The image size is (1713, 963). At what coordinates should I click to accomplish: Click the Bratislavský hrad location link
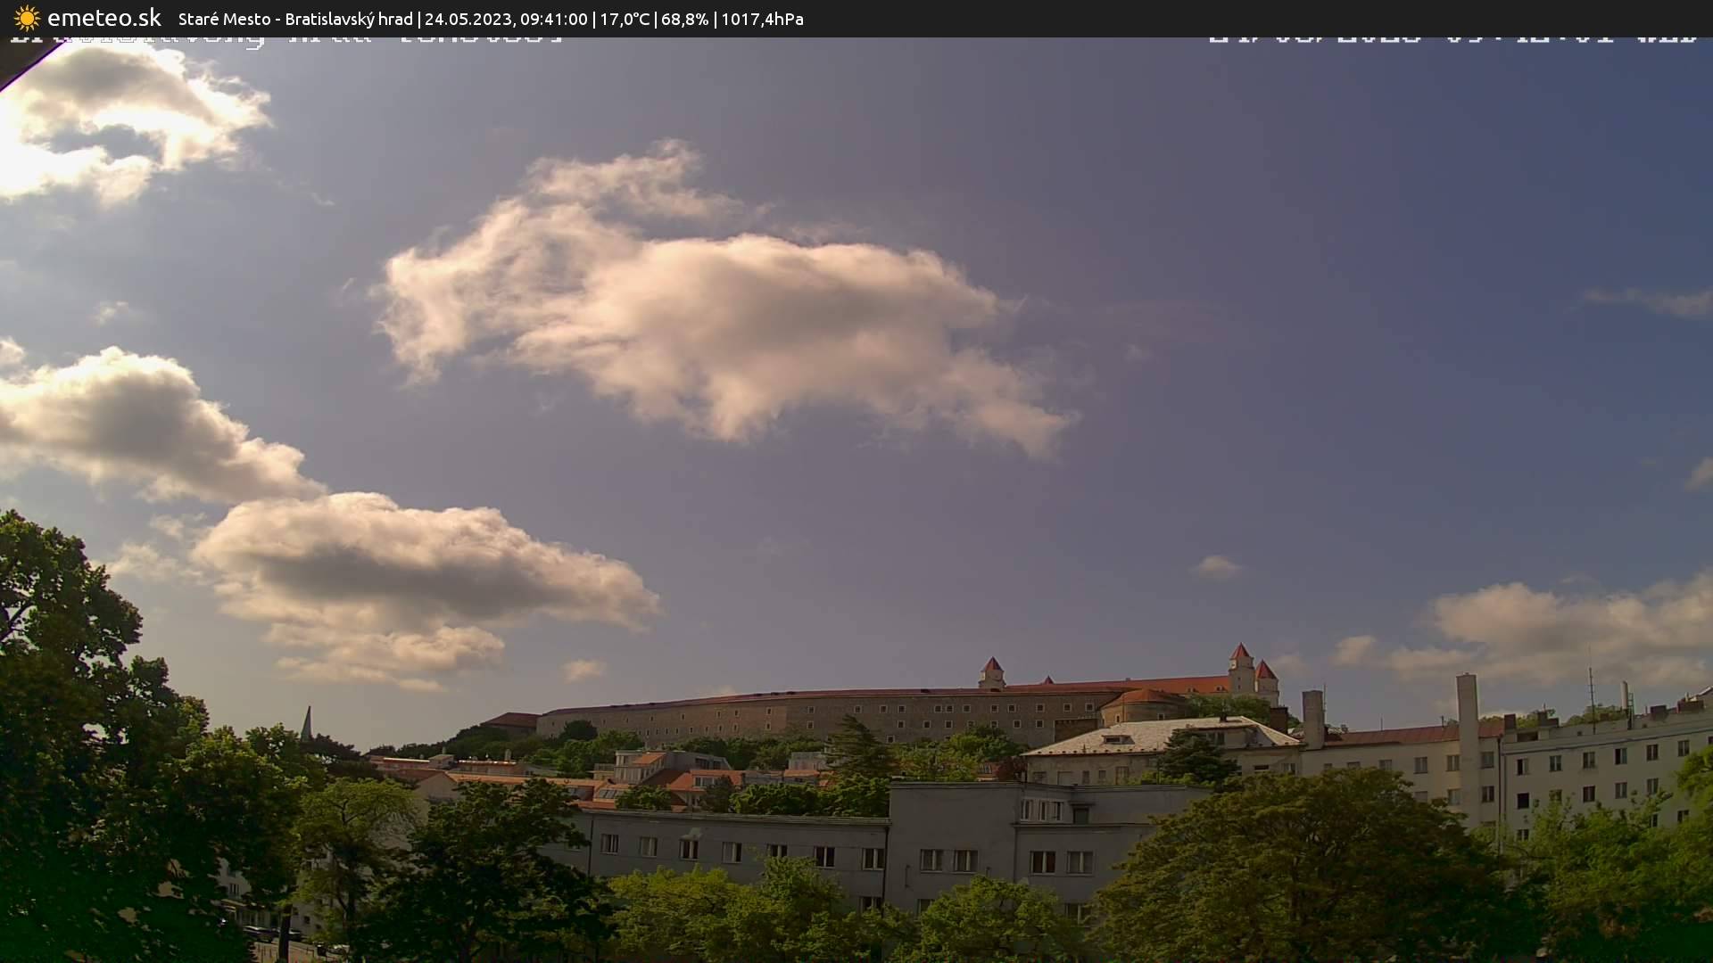pyautogui.click(x=348, y=19)
